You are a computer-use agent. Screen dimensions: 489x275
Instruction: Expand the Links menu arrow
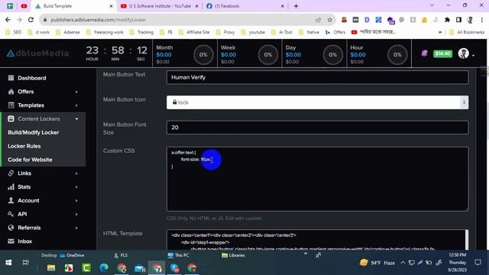tap(76, 173)
